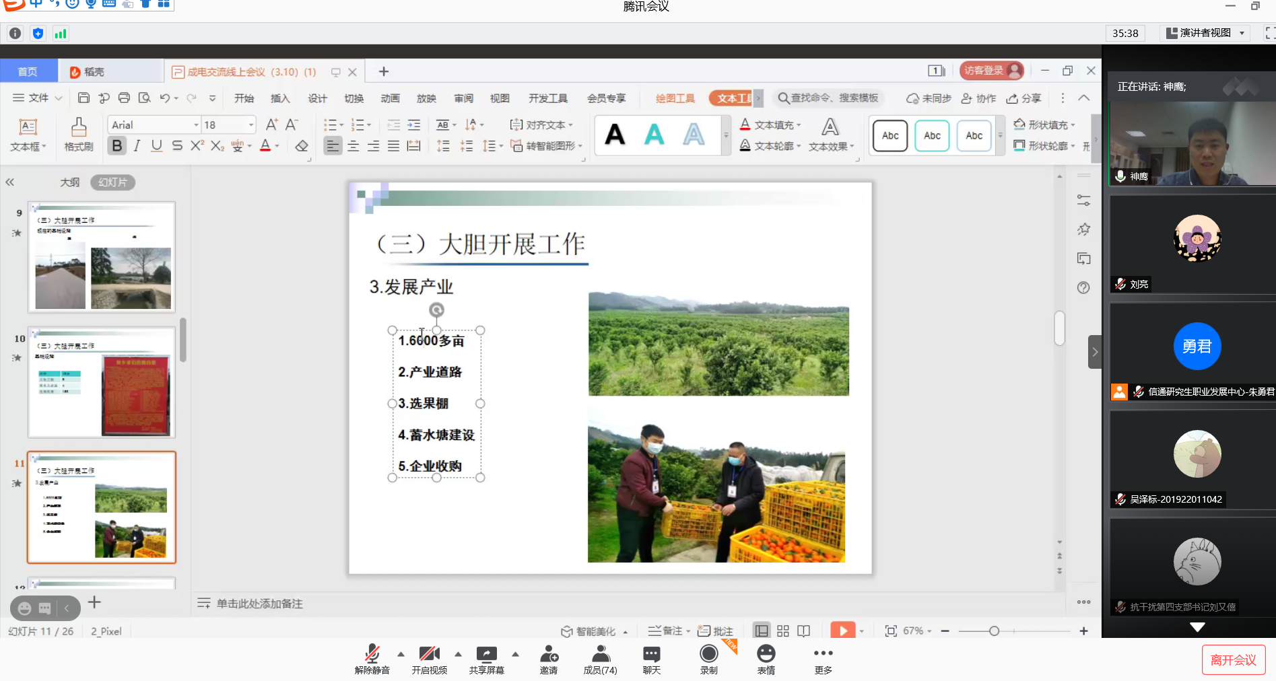Click the zoom slider handle
Screen dimensions: 1276x681
coord(994,631)
